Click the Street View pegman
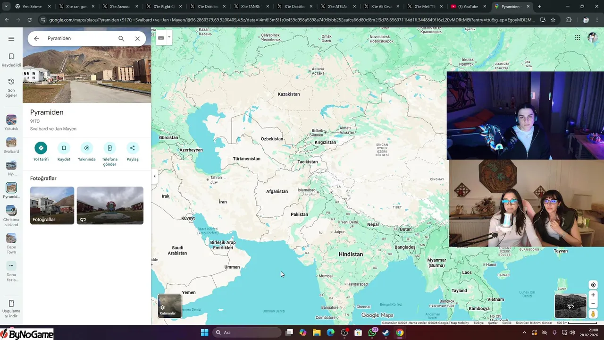Screen dimensions: 604x340 coord(593,314)
